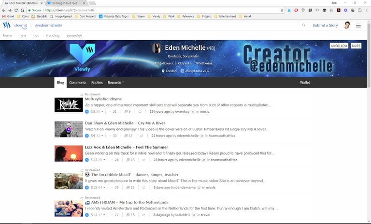
Task: Open author owenkay's profile
Action: (x=182, y=111)
